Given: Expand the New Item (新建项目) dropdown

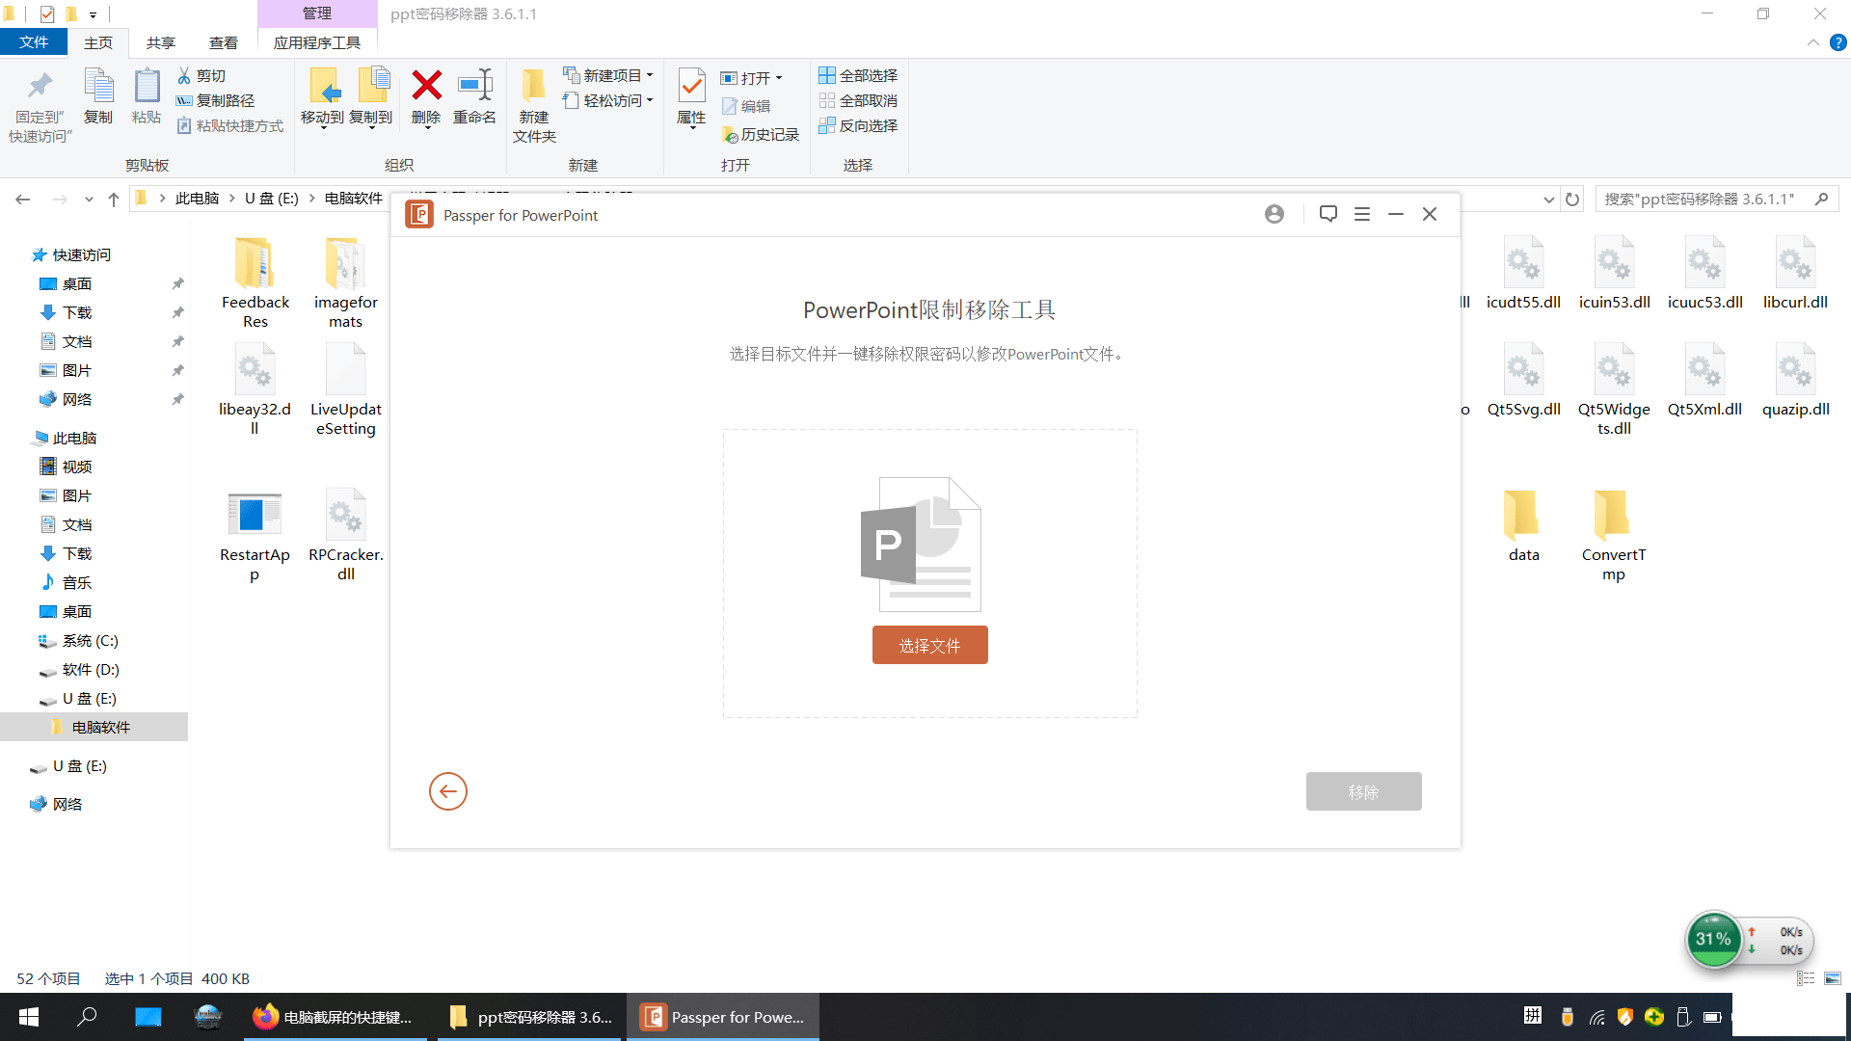Looking at the screenshot, I should (609, 75).
